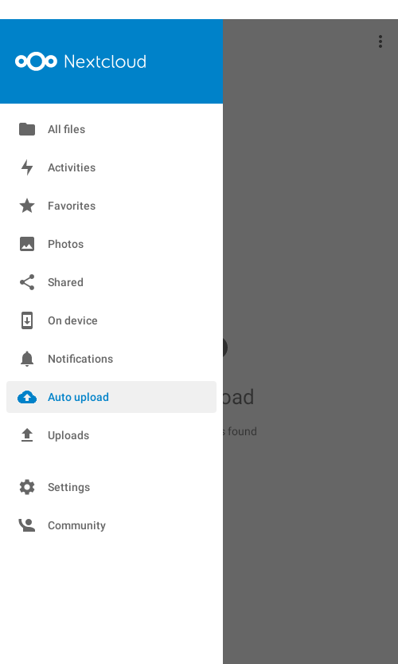The height and width of the screenshot is (664, 398).
Task: Click the lightning bolt Activities icon
Action: click(27, 167)
